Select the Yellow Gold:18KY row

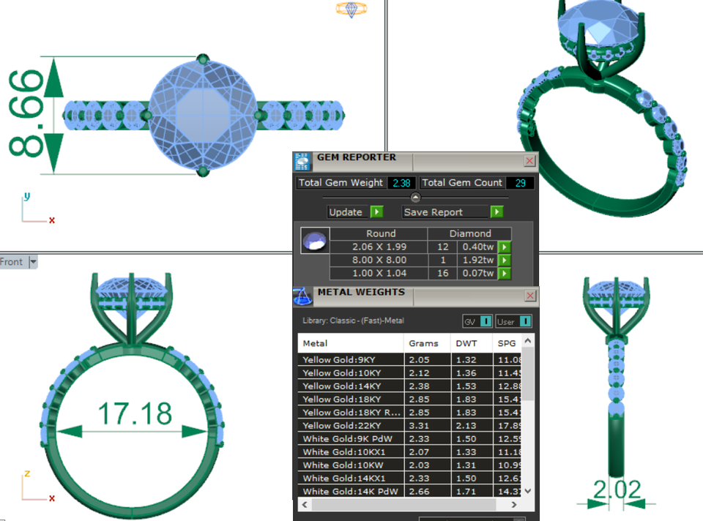(x=409, y=399)
